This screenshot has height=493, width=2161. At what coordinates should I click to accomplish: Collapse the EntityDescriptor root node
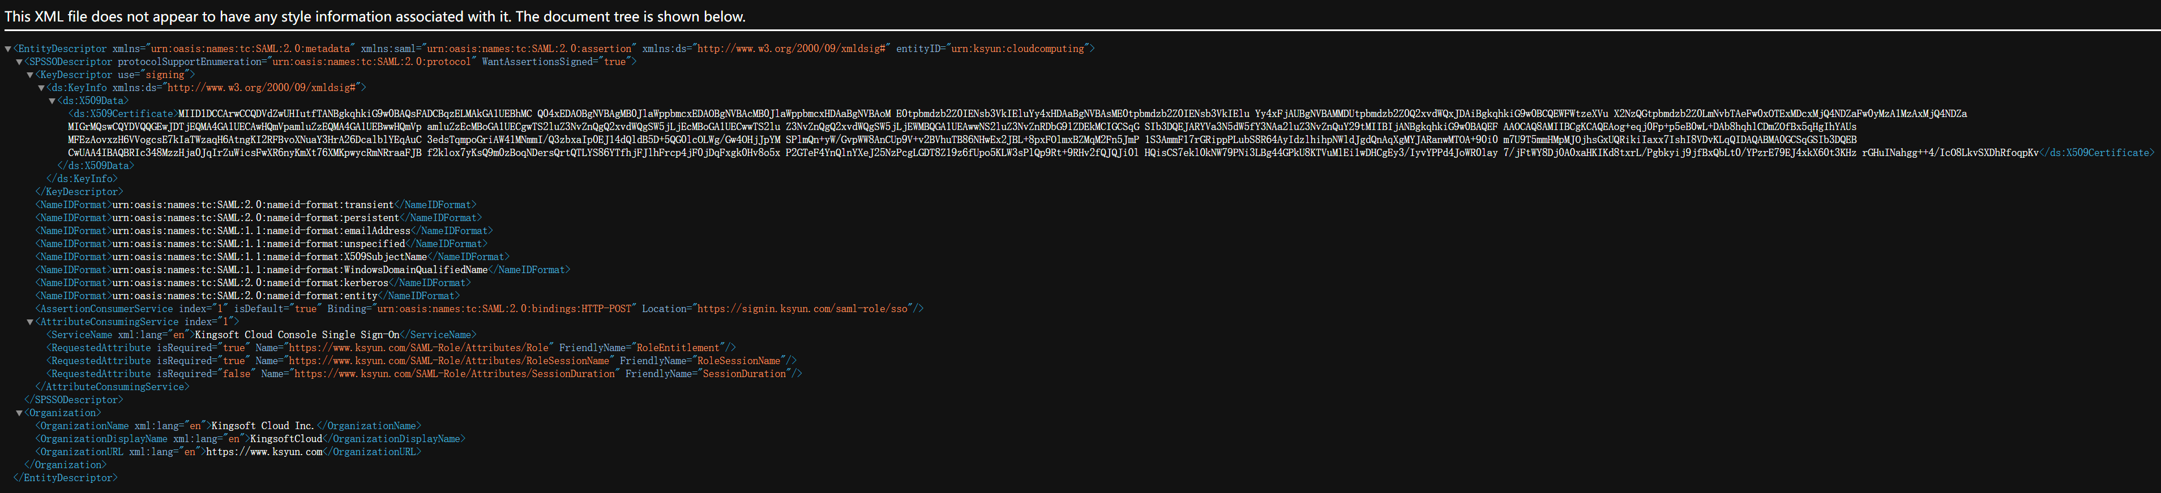coord(8,49)
